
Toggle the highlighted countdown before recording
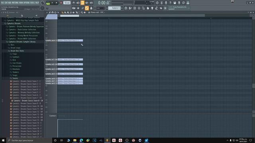(82, 3)
